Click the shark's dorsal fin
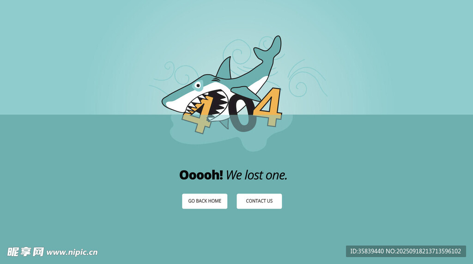Viewport: 473px width, 264px height. point(225,68)
